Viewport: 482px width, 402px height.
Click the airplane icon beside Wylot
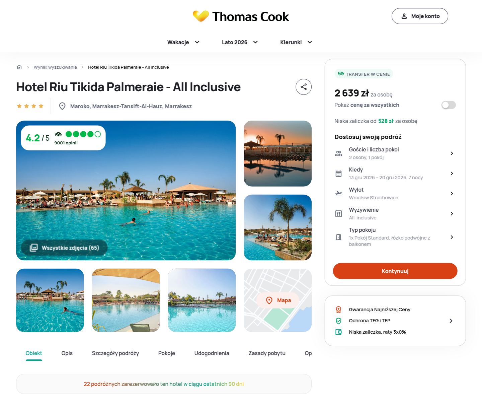point(339,194)
